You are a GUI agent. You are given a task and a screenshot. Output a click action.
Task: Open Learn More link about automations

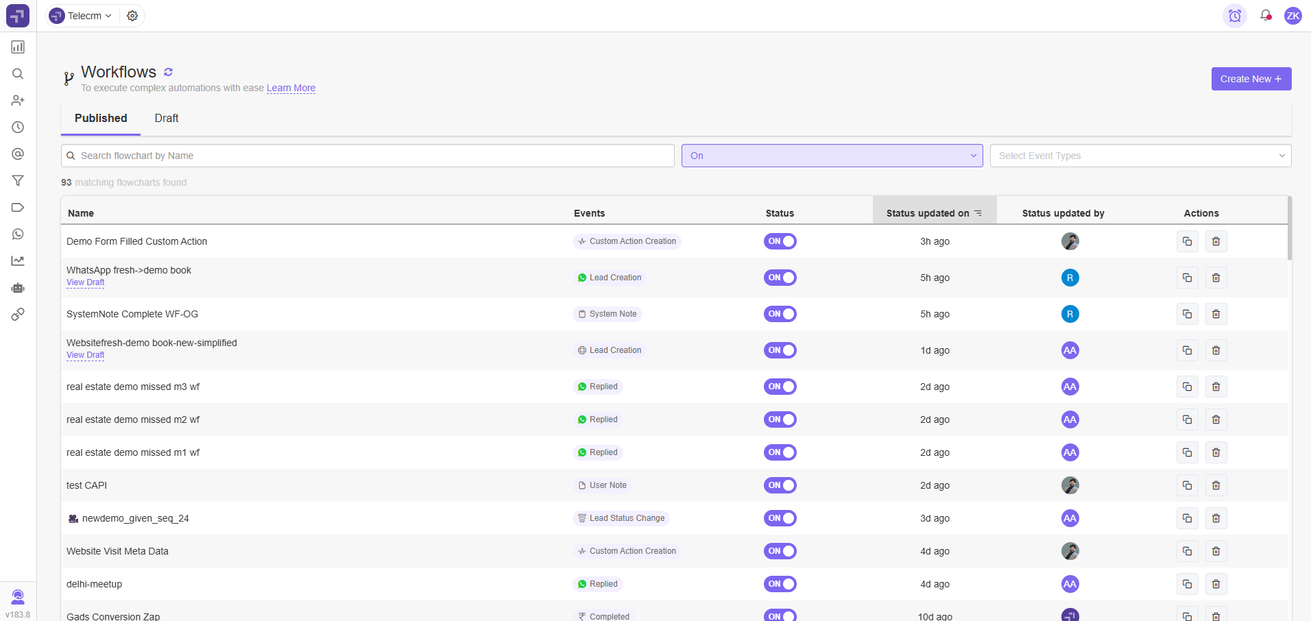tap(291, 88)
